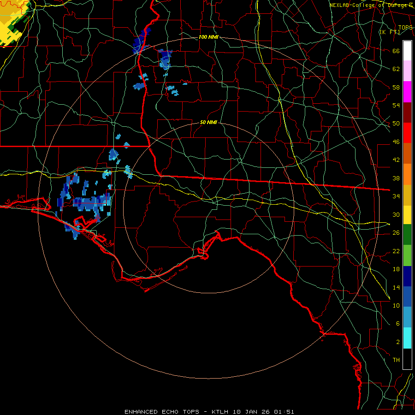415x415 pixels.
Task: Click the navy 22 kft color band
Action: point(407,276)
